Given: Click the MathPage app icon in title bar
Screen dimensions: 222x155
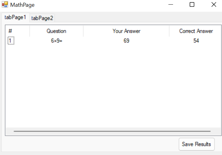Looking at the screenshot, I should pos(5,5).
